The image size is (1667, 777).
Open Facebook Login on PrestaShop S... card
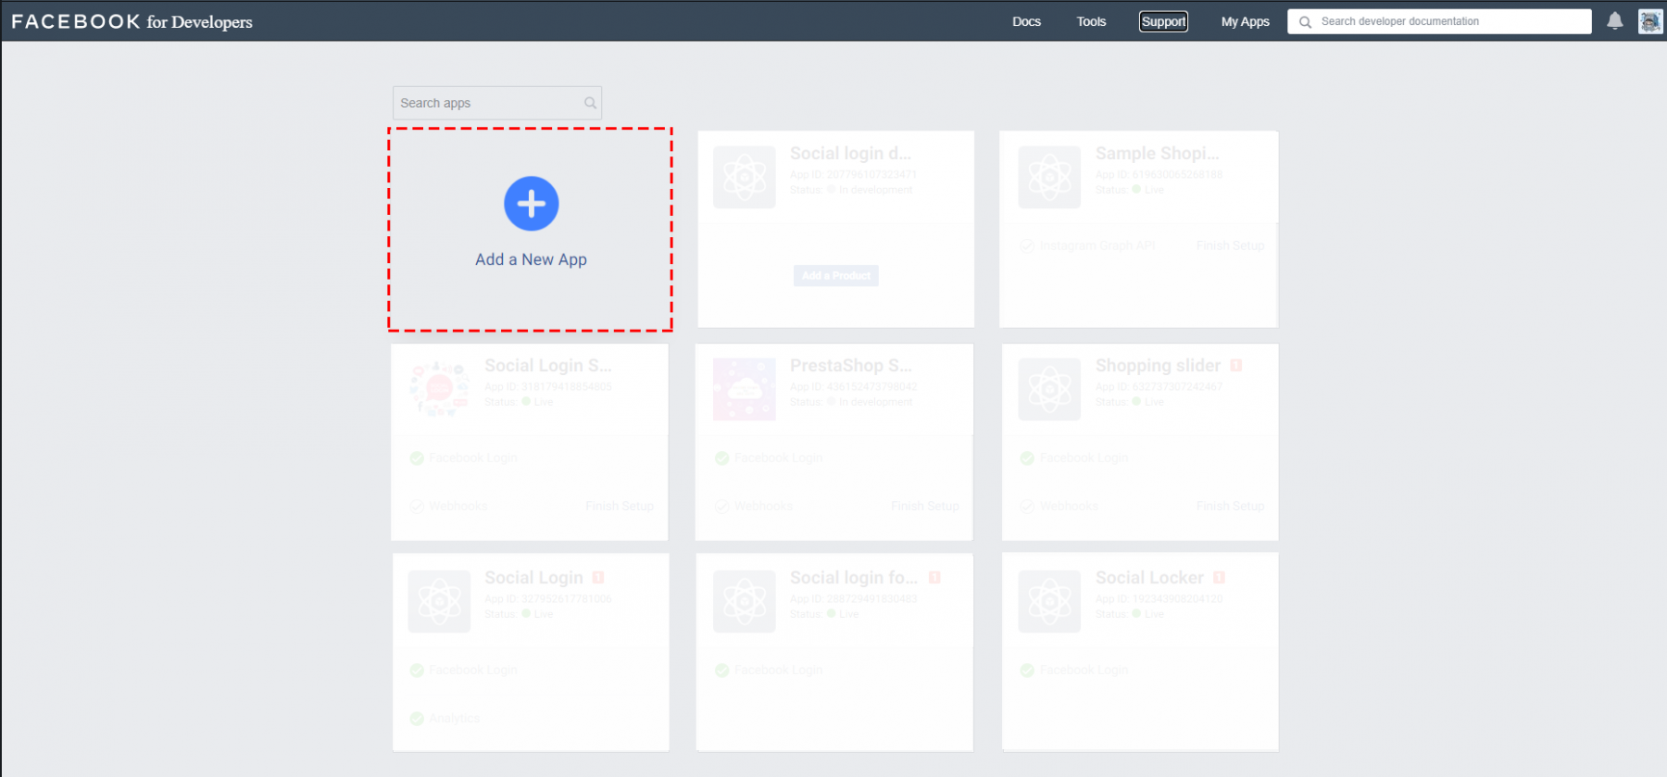[778, 457]
